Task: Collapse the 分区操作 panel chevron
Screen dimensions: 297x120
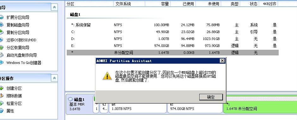Action: coord(54,78)
